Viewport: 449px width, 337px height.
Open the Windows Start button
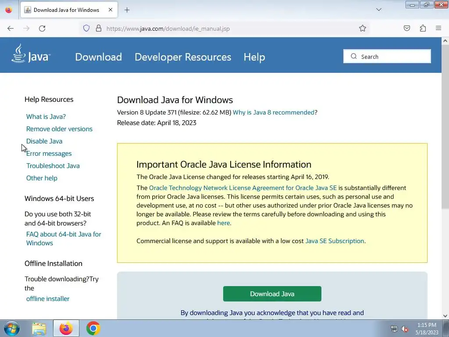pos(11,328)
